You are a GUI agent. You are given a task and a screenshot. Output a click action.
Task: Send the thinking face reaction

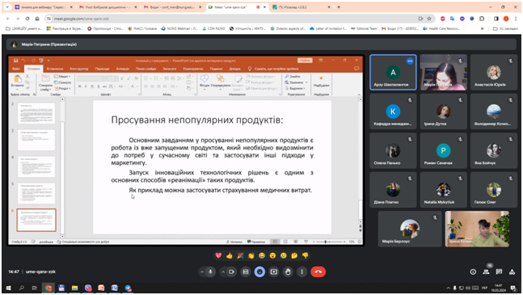pos(294,255)
